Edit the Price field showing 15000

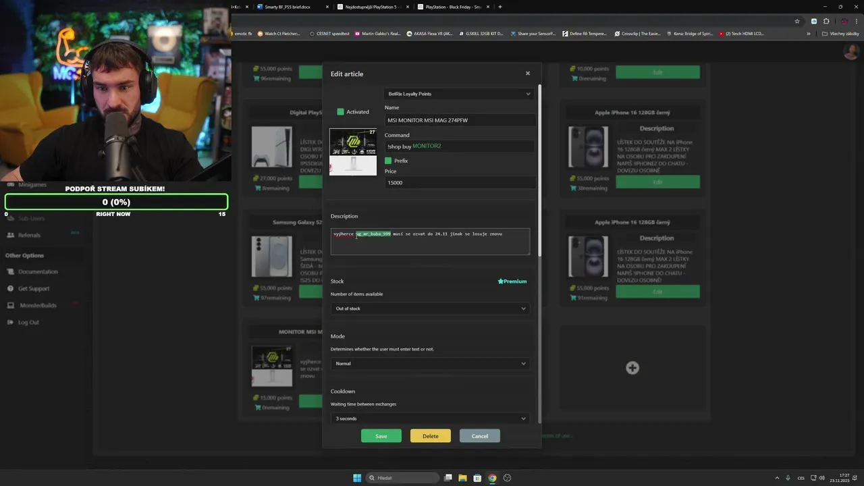[460, 182]
